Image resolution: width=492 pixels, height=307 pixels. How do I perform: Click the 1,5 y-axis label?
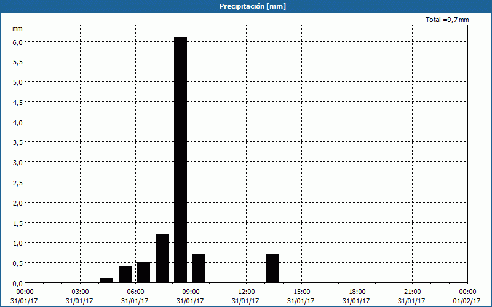(18, 223)
